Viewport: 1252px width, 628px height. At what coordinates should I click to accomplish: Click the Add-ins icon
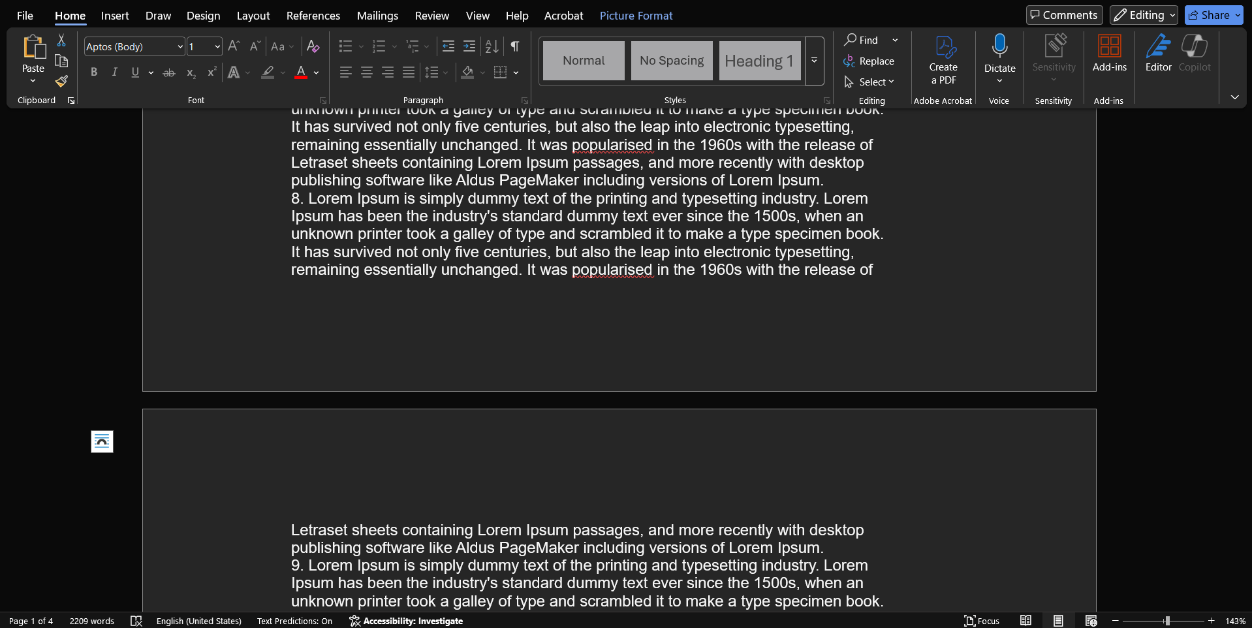pos(1109,54)
